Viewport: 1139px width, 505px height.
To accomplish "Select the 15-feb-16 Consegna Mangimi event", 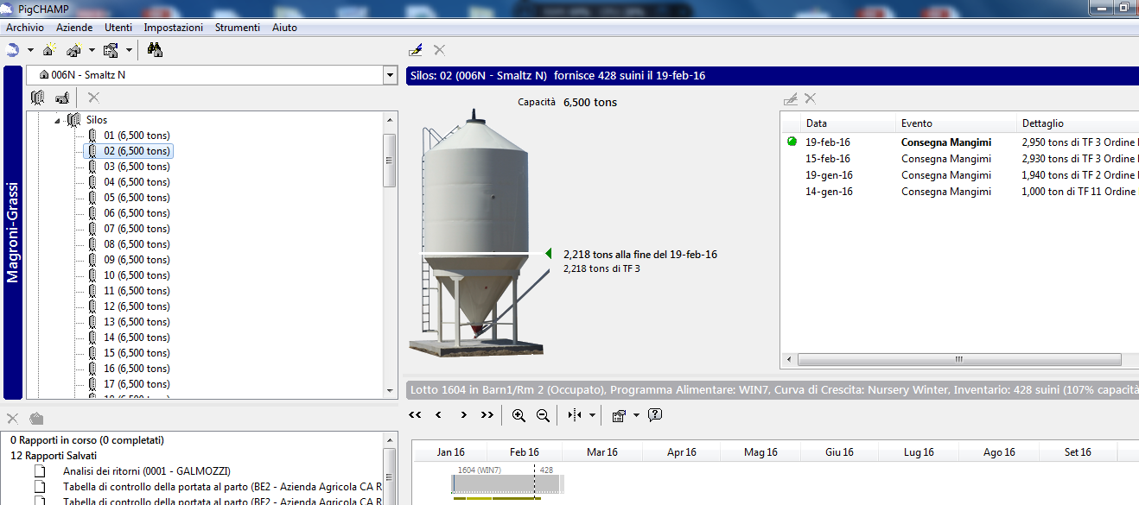I will (x=945, y=159).
